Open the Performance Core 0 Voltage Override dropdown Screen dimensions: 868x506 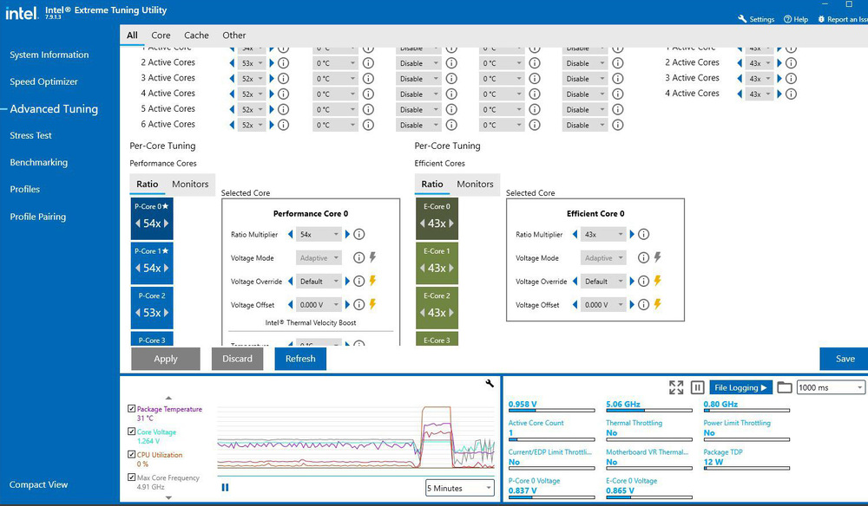[x=319, y=282]
